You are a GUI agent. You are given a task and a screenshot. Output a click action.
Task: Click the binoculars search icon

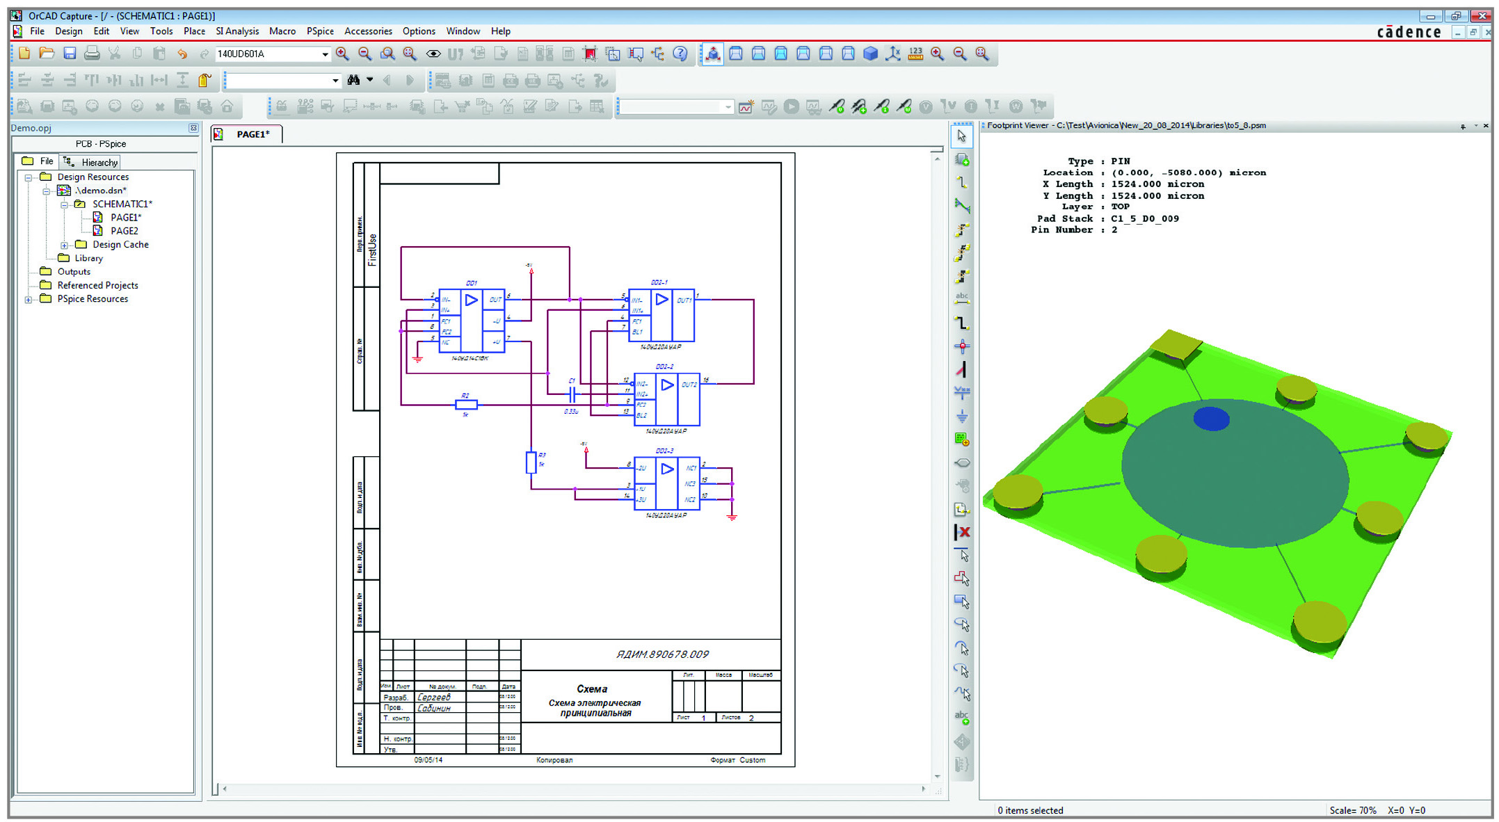point(353,80)
